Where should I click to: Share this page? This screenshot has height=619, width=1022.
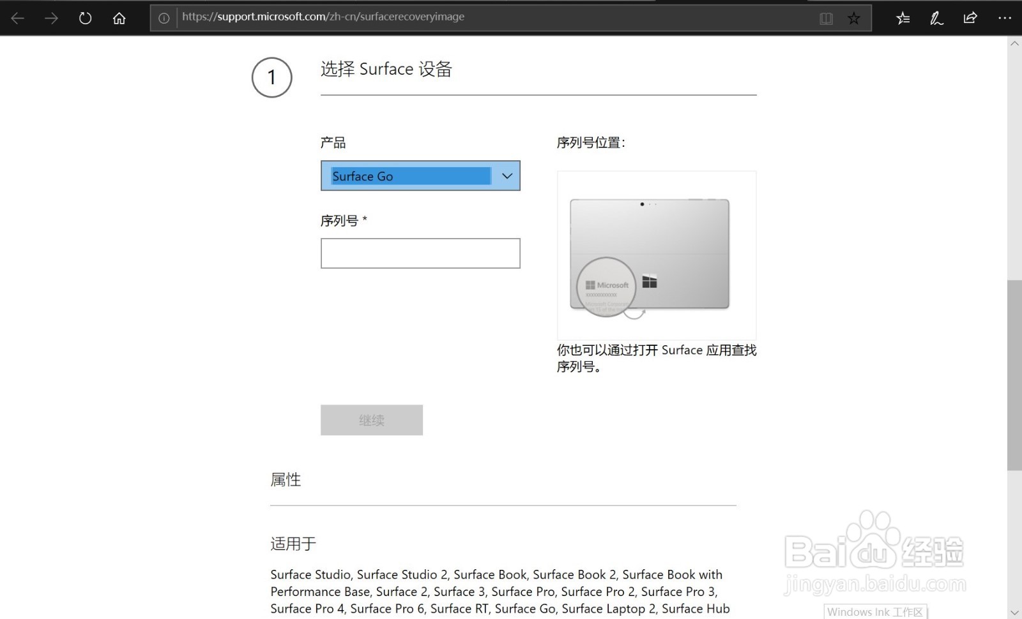pyautogui.click(x=970, y=18)
